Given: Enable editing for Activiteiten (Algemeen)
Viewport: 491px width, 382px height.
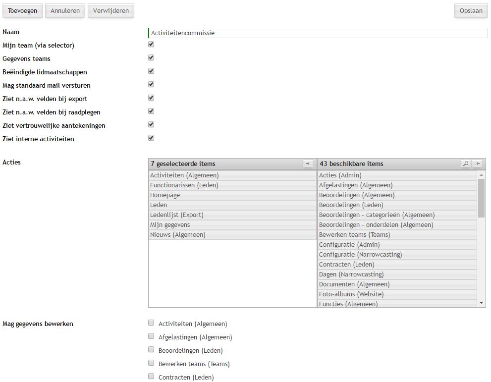Looking at the screenshot, I should coord(151,323).
